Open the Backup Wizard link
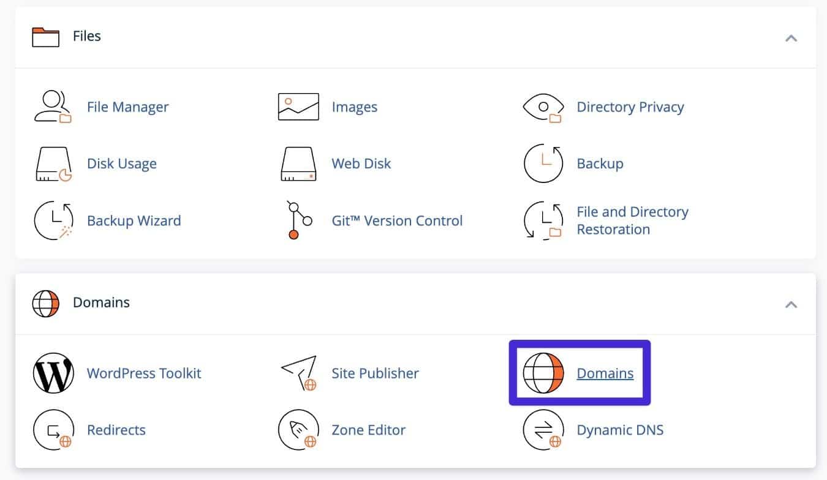This screenshot has width=827, height=480. point(134,220)
